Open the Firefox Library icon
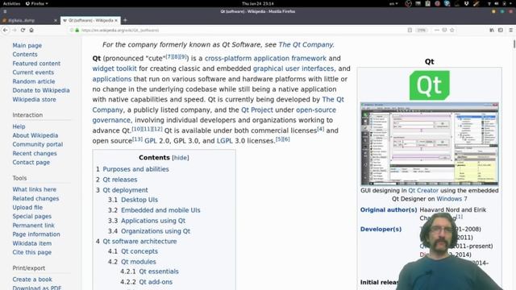The height and width of the screenshot is (290, 516). point(492,30)
